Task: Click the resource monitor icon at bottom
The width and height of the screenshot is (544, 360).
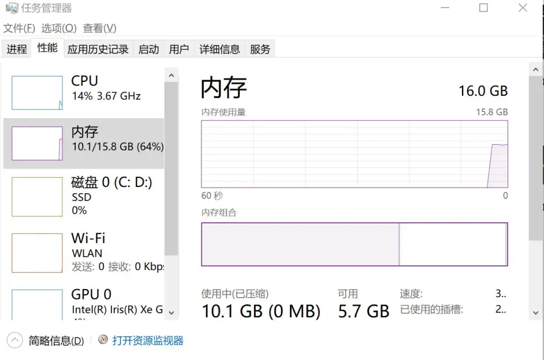Action: point(102,340)
